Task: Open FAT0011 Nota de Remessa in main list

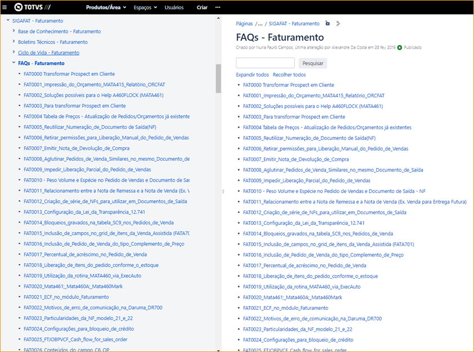Action: (355, 202)
